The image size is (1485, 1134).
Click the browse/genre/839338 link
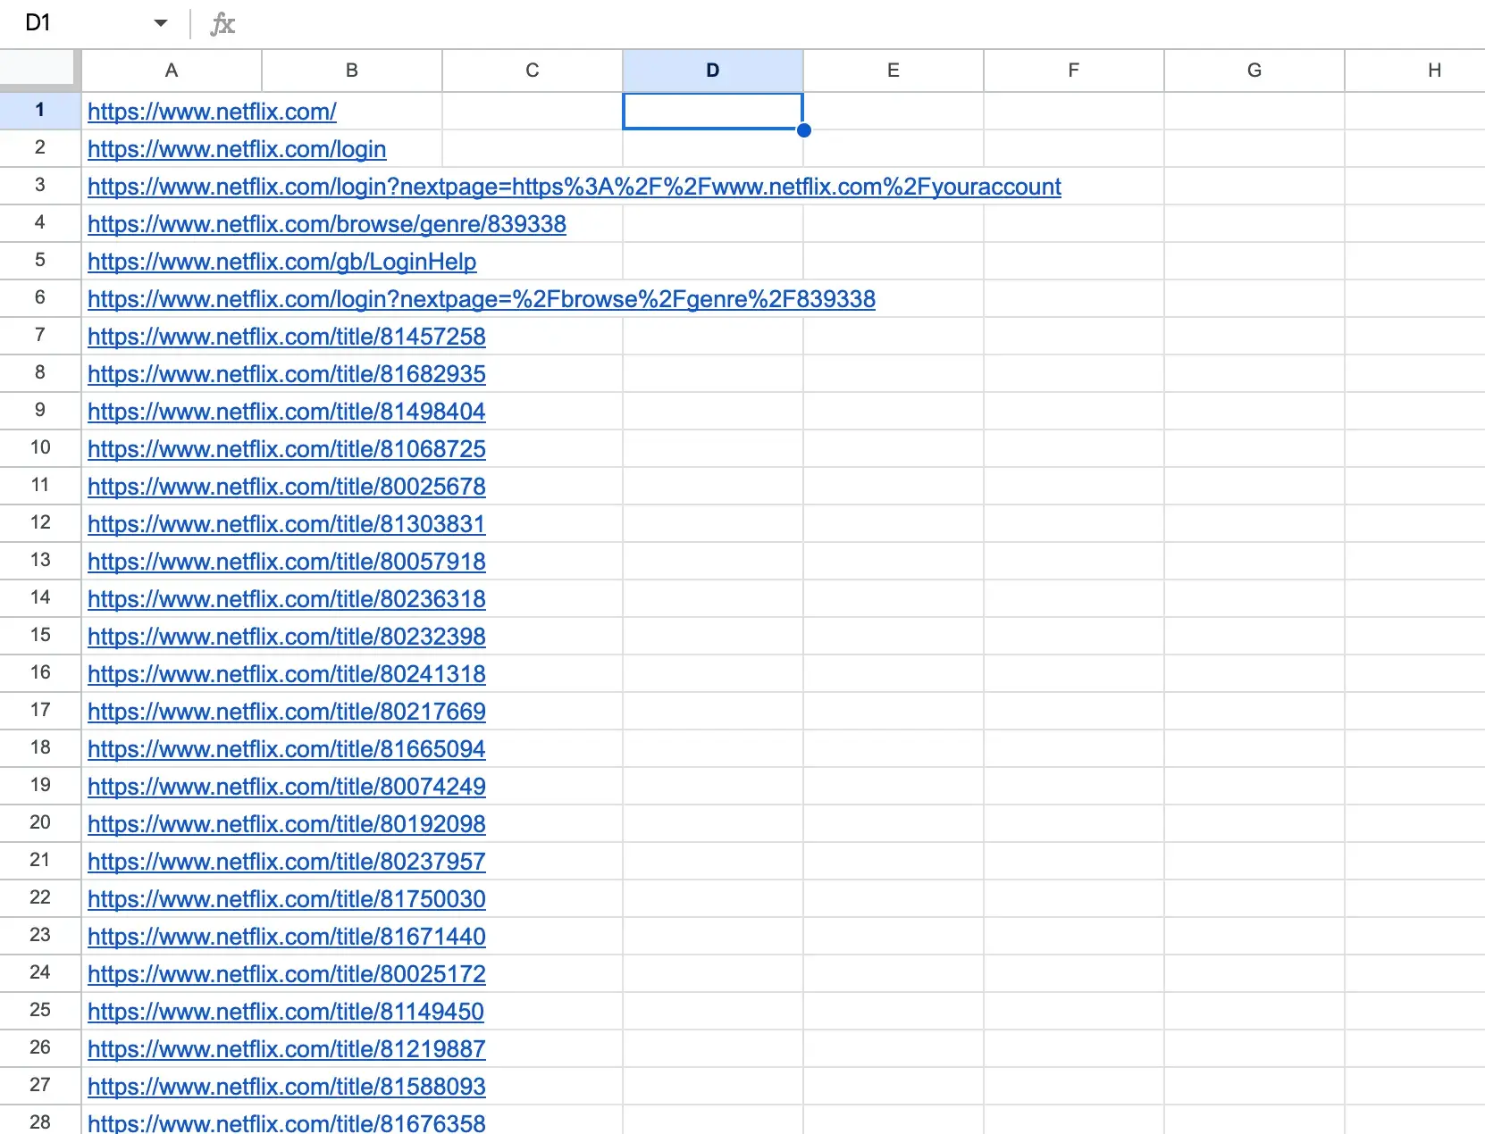326,224
